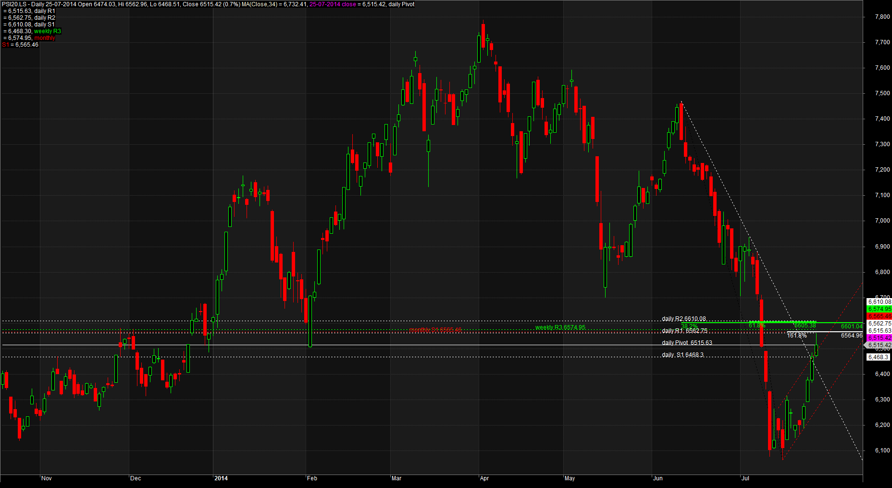Click the 161.8% Fibonacci extension label
This screenshot has width=892, height=488.
pos(797,336)
